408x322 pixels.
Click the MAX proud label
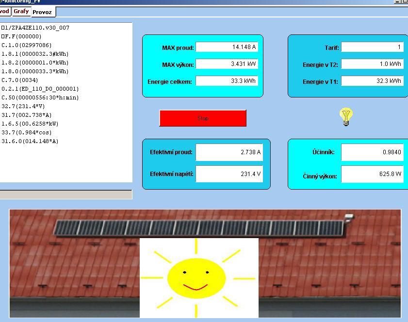pos(178,48)
